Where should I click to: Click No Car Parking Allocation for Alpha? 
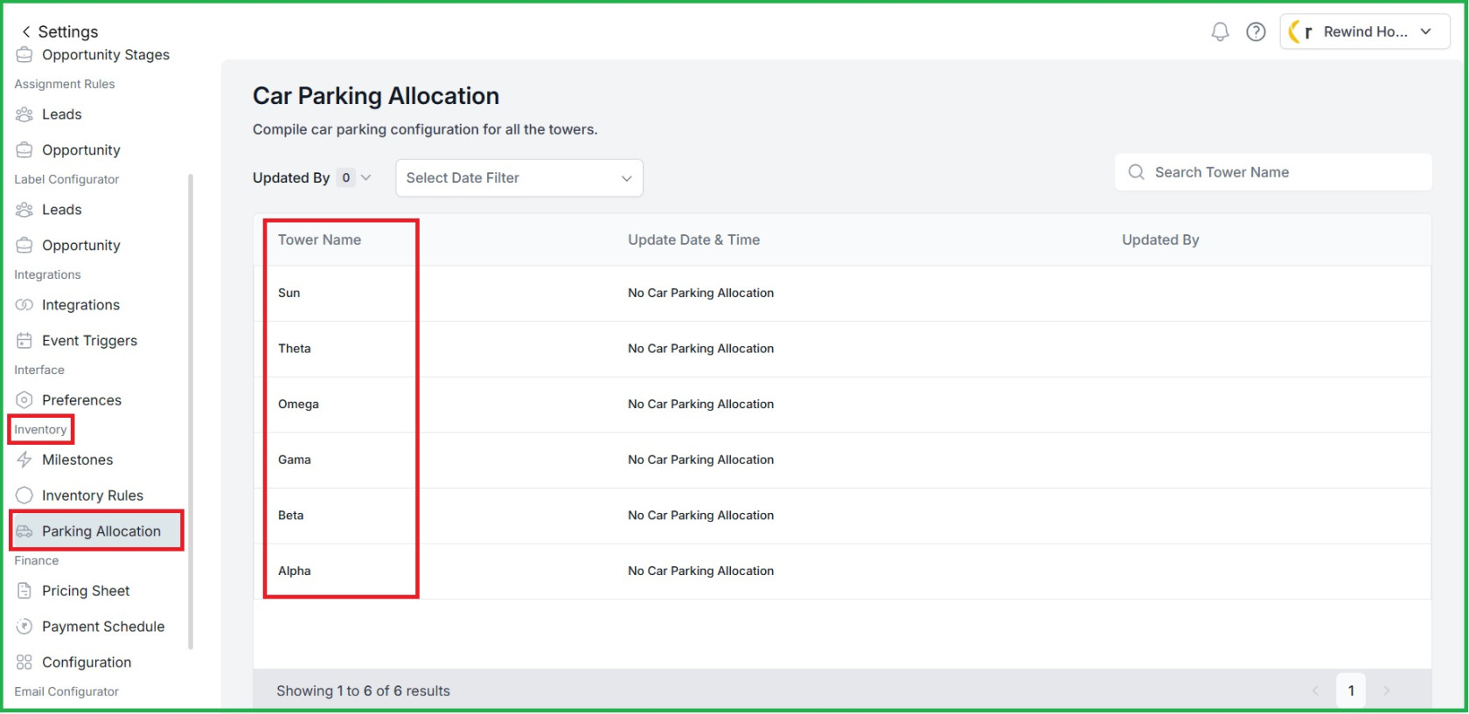click(x=700, y=571)
